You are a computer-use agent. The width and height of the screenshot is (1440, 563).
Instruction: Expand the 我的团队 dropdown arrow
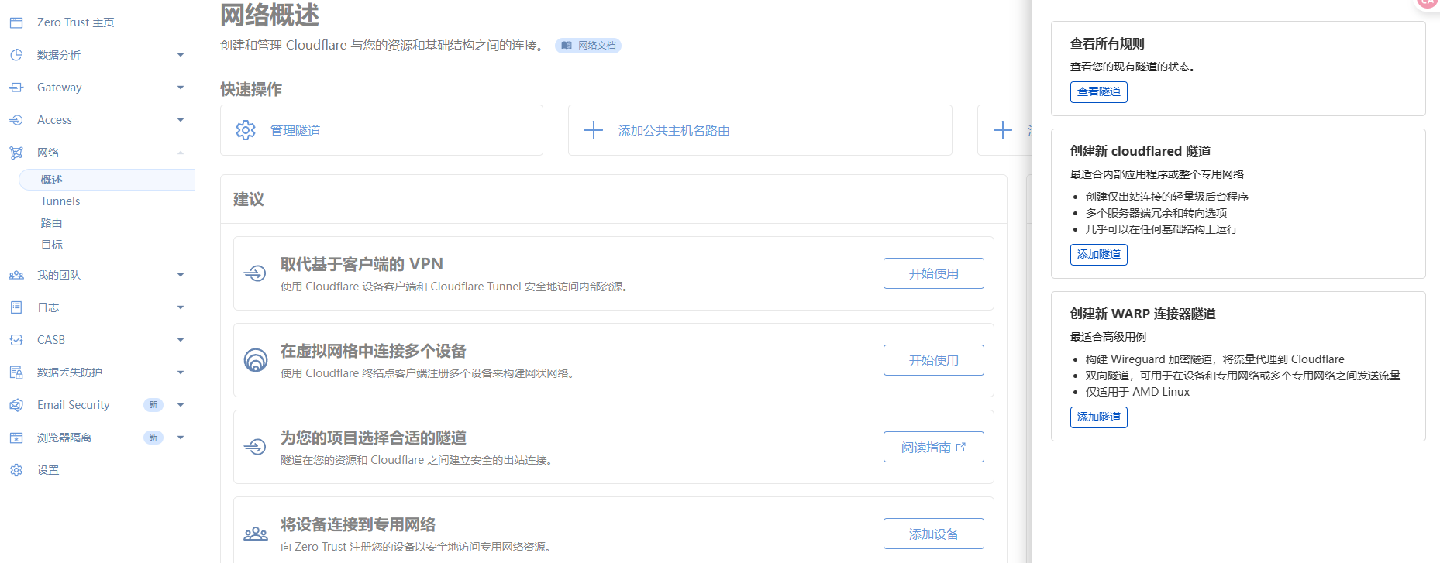[x=181, y=275]
